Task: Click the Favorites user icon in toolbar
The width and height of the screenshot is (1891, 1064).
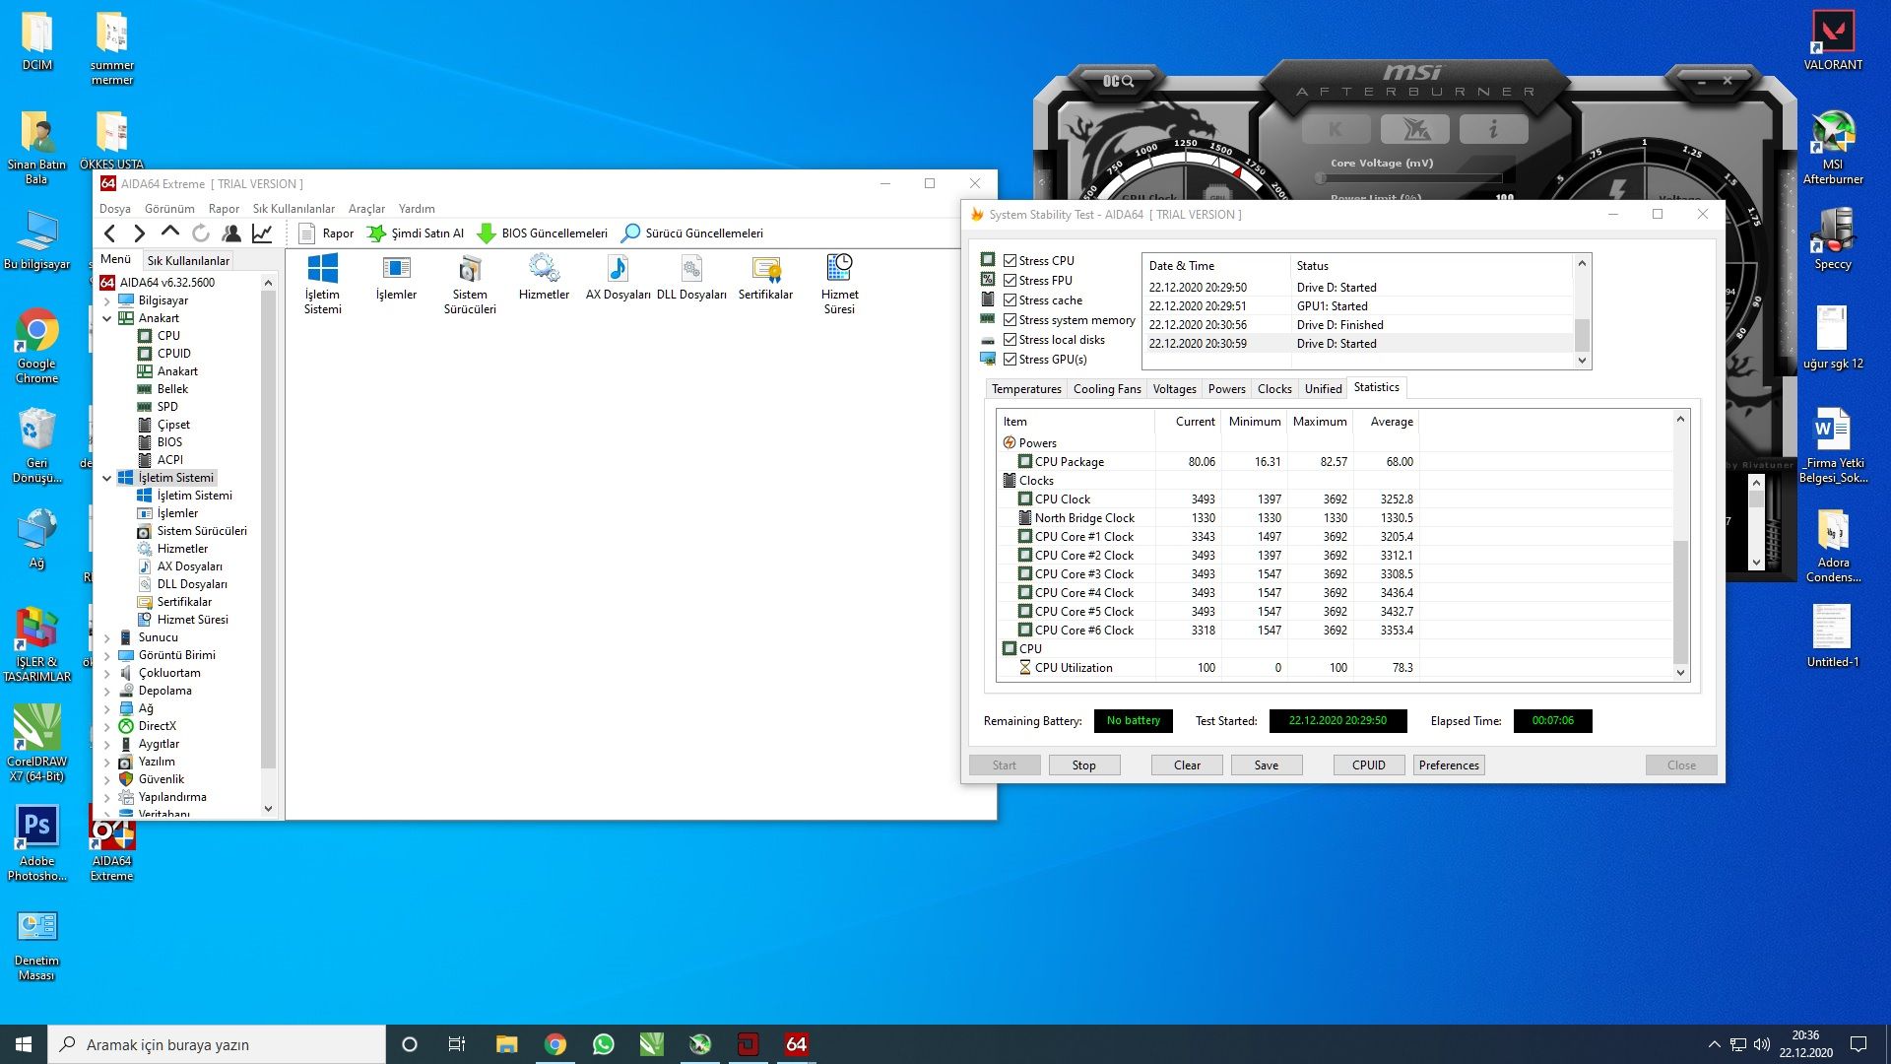Action: (x=231, y=233)
